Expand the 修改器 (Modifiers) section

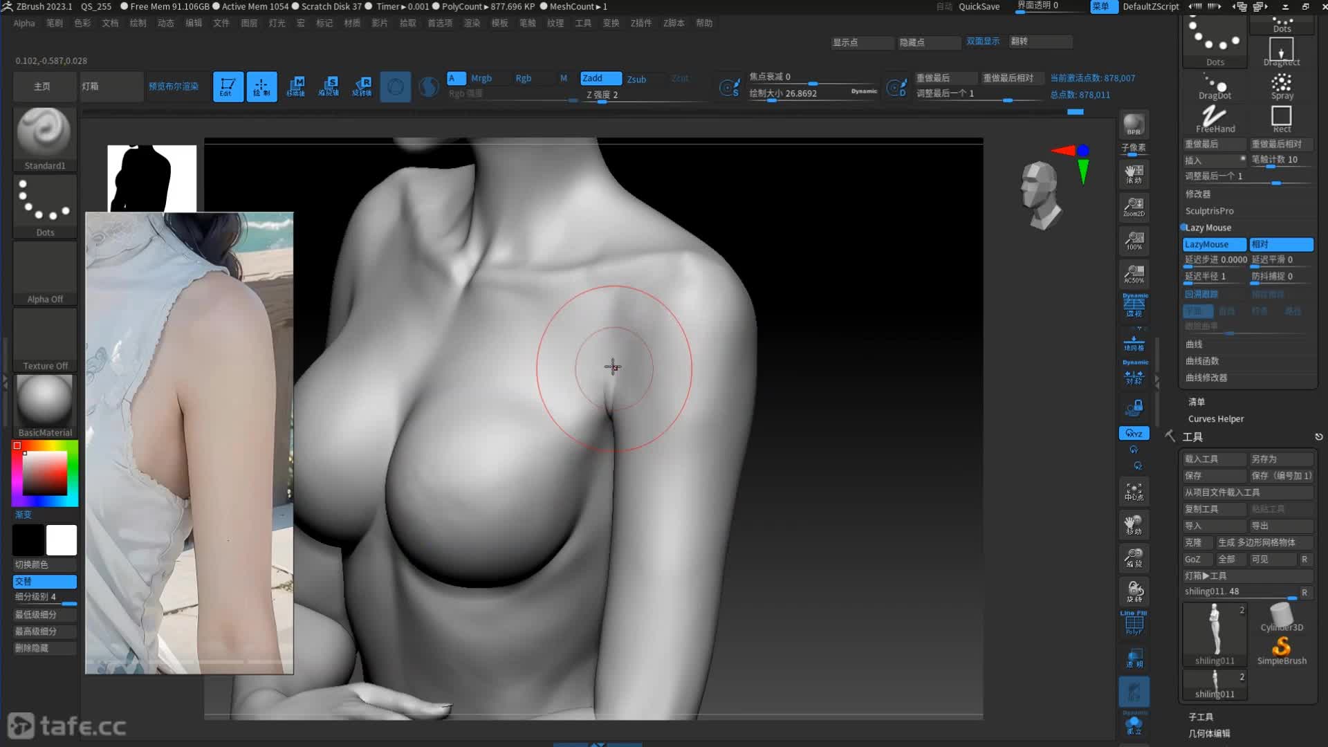coord(1198,194)
